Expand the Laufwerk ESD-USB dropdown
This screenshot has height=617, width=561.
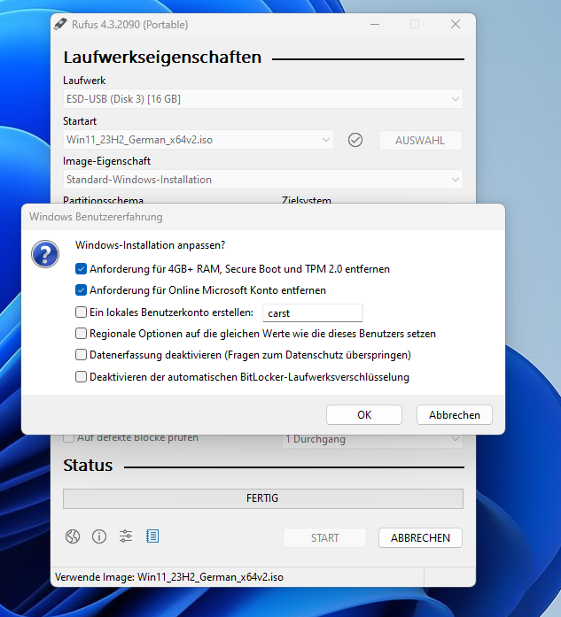[262, 99]
